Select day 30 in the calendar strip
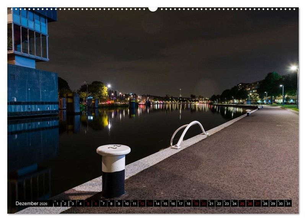Viewport: 306px width, 221px height. tap(281, 203)
